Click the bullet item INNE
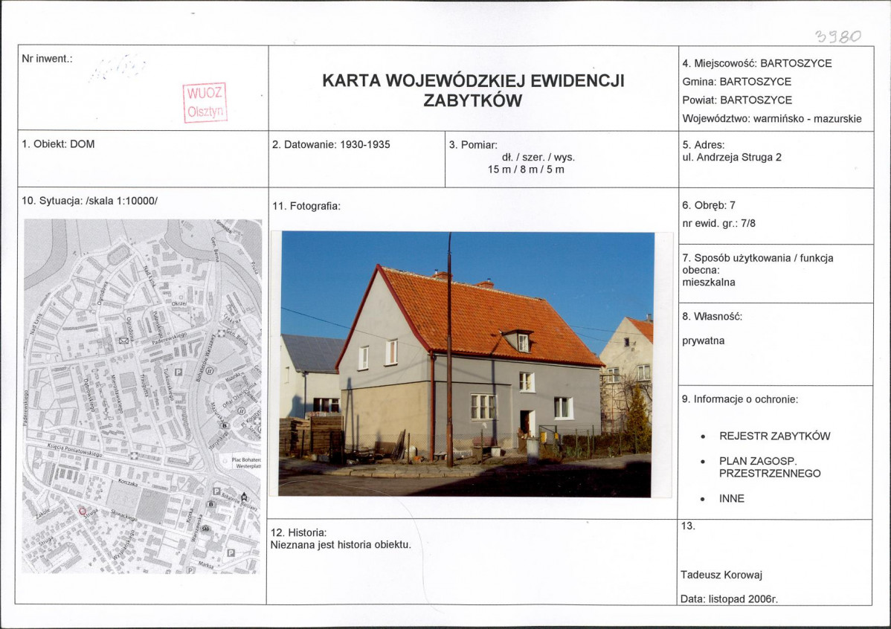This screenshot has width=891, height=629. (731, 498)
